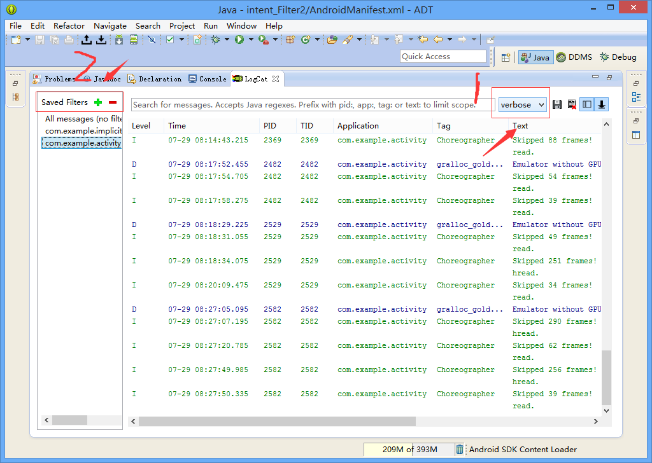Image resolution: width=652 pixels, height=463 pixels.
Task: Click the Open Type folder icon
Action: coord(332,40)
